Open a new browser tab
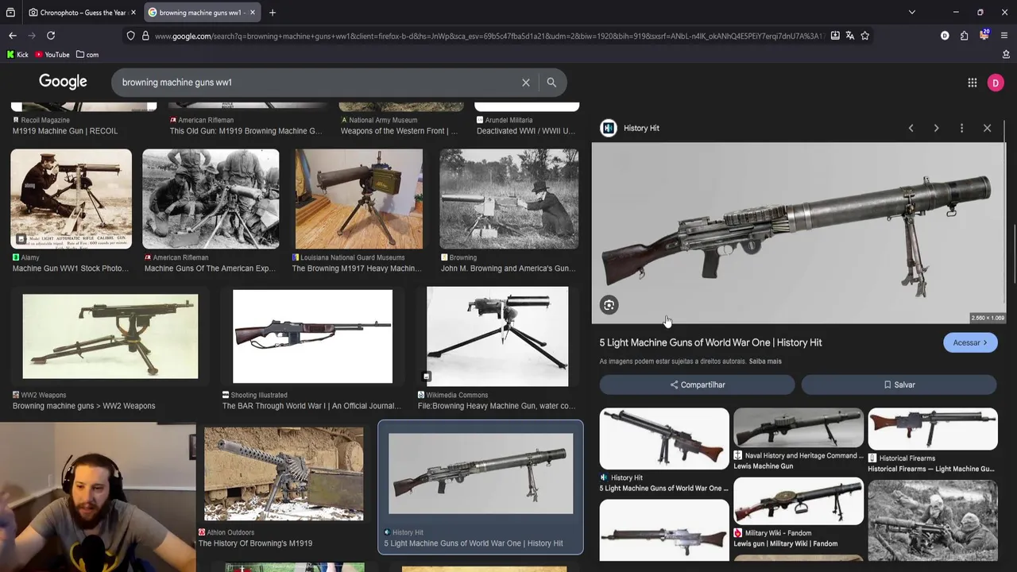Screen dimensions: 1017x572 point(273,13)
